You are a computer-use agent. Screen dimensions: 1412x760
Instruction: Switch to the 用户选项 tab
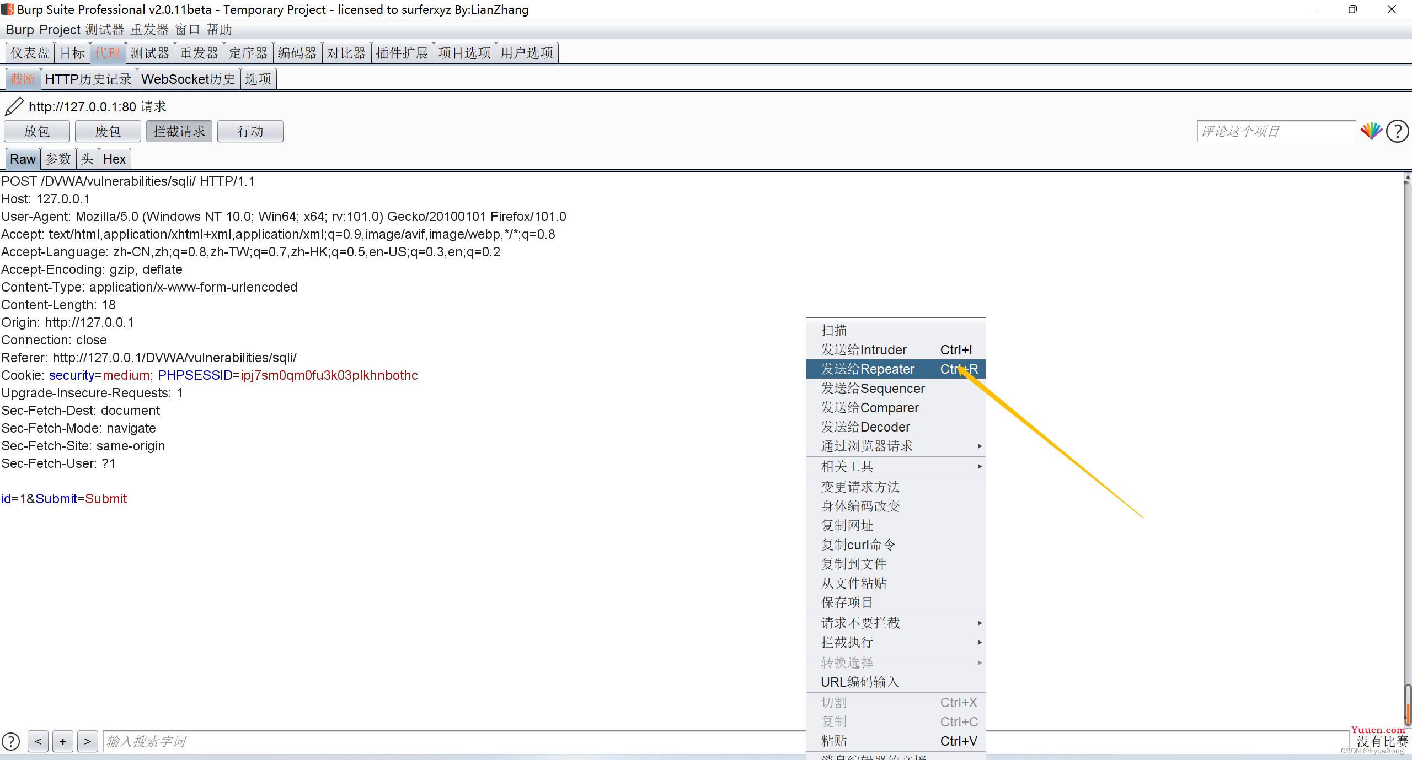(527, 53)
